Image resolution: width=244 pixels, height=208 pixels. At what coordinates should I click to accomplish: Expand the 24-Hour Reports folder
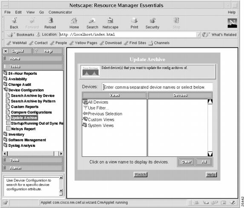click(20, 74)
